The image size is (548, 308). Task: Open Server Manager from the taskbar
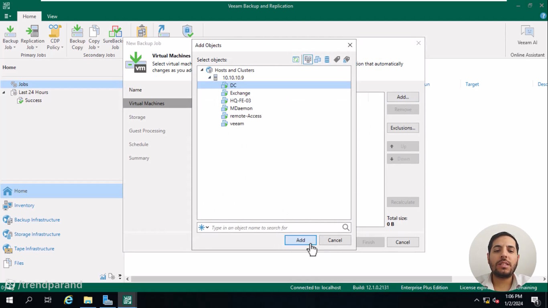click(108, 300)
